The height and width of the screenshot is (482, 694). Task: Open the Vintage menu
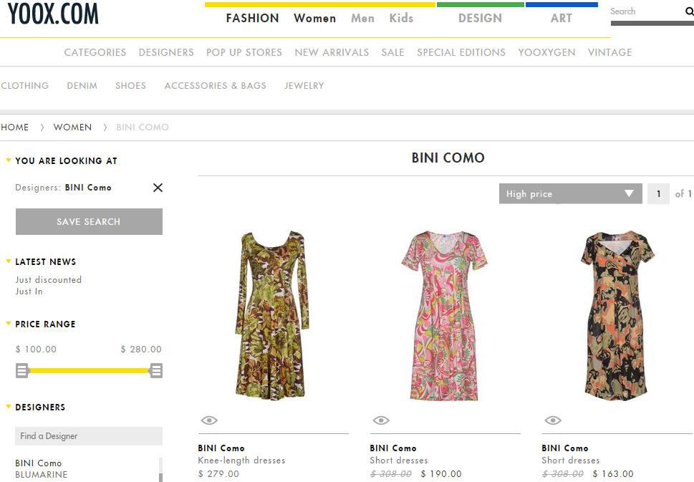coord(610,52)
